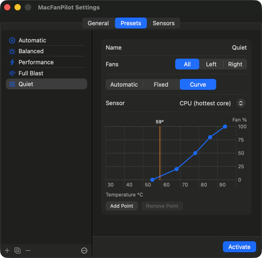Add a new preset with plus icon
262x258 pixels.
coord(7,250)
